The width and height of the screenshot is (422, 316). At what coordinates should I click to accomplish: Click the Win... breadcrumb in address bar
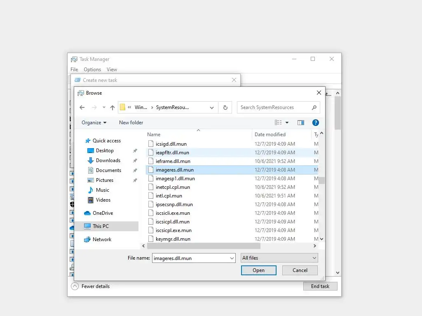coord(141,107)
